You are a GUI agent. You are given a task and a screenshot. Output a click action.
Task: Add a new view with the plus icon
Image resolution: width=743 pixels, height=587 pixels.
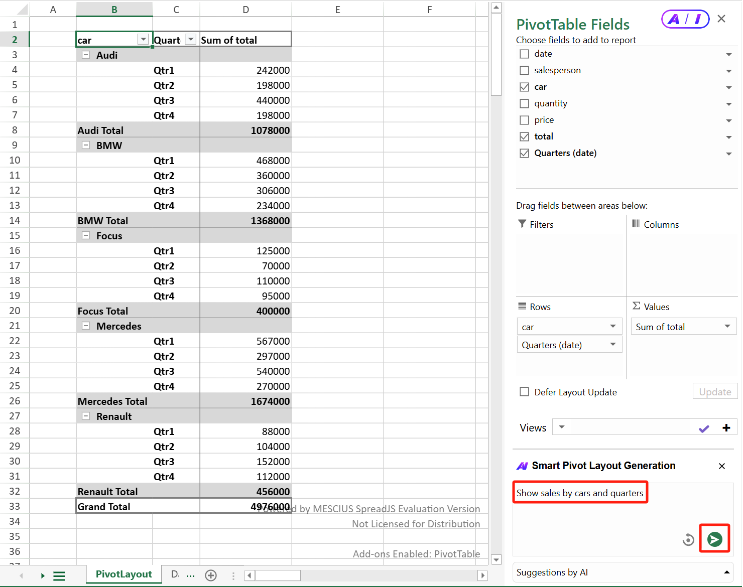pyautogui.click(x=726, y=428)
